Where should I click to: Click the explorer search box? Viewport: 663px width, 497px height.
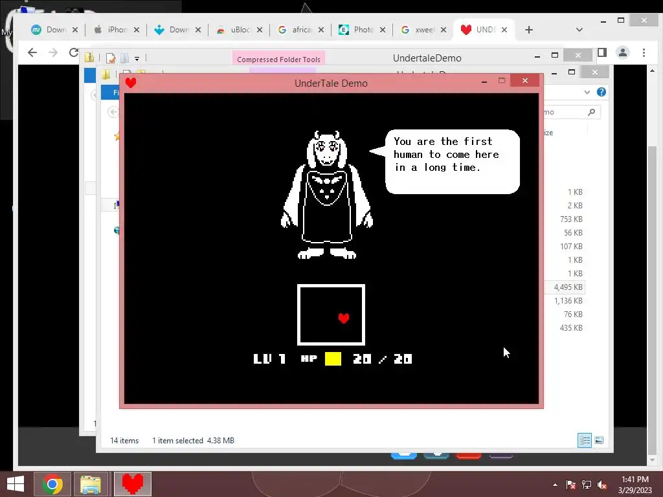click(x=571, y=112)
